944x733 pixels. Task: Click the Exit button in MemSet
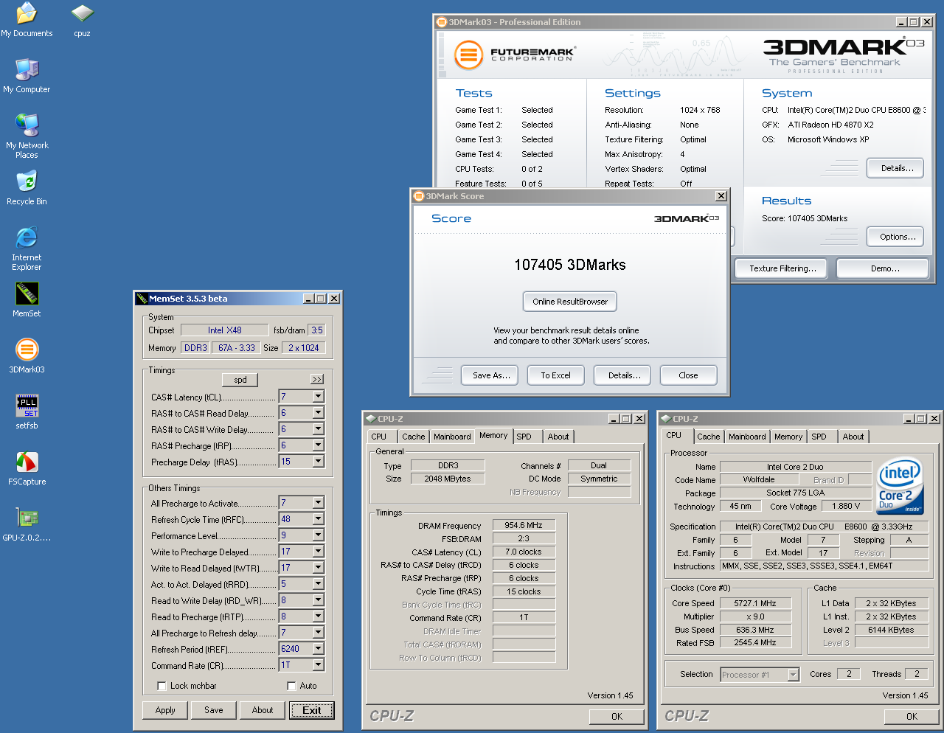[311, 710]
